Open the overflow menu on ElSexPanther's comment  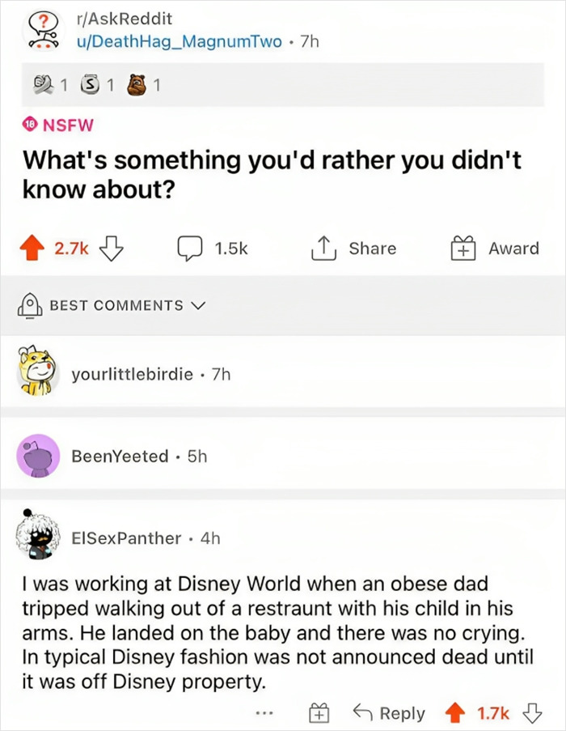[x=265, y=712]
